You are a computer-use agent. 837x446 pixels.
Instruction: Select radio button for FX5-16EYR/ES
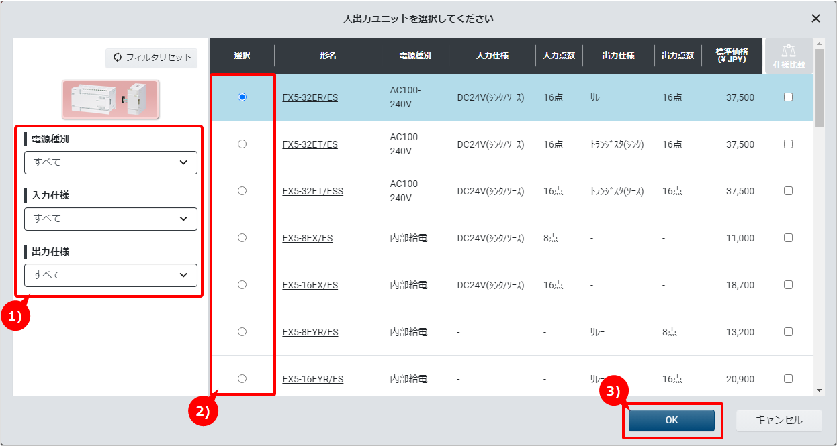coord(242,379)
